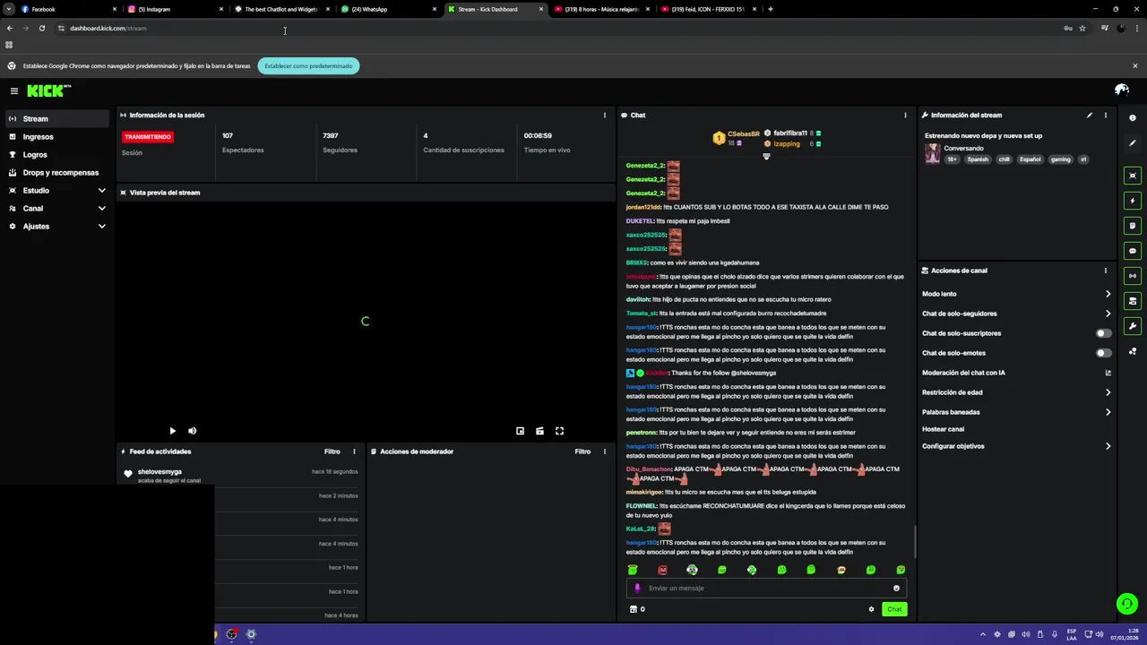Screen dimensions: 1147x645
Task: Dismiss the Chrome default browser banner
Action: pos(1134,65)
